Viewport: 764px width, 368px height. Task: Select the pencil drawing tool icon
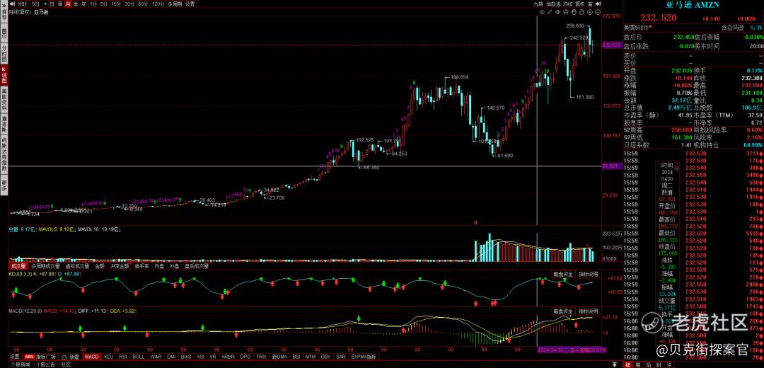[x=550, y=12]
